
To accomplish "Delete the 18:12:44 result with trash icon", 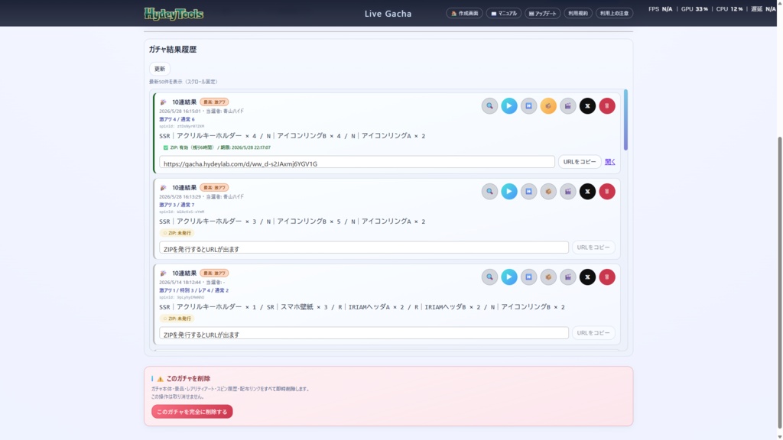I will click(x=606, y=277).
